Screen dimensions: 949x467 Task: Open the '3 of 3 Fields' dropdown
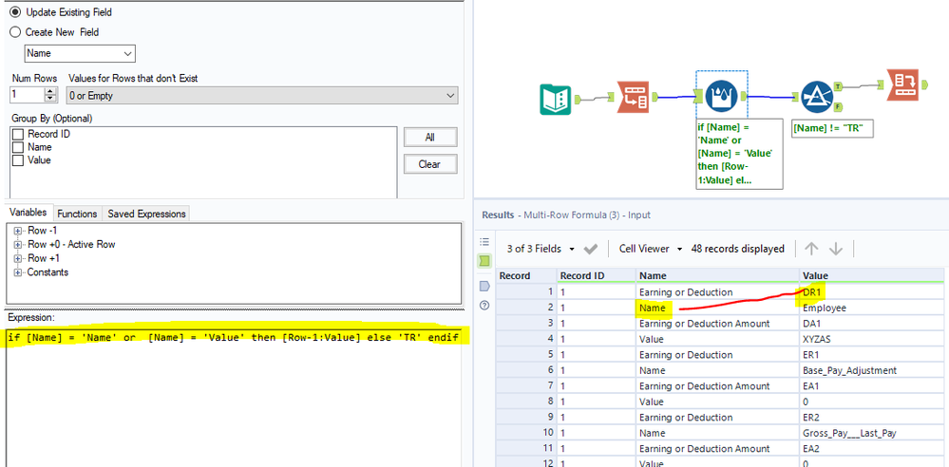tap(541, 249)
